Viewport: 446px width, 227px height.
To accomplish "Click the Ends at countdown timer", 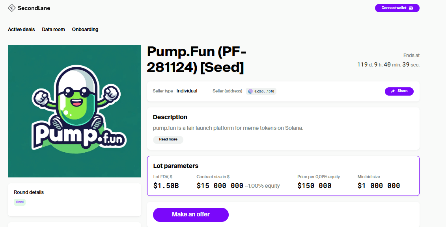I will coord(388,65).
